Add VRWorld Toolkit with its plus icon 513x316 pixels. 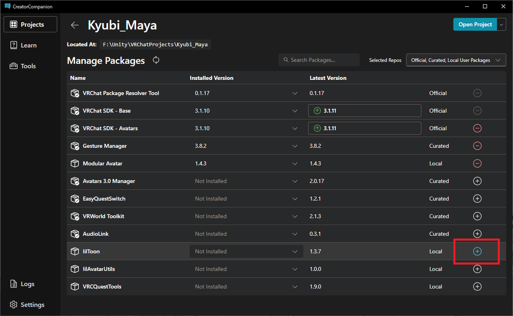[478, 216]
